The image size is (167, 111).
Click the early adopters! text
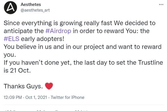click(x=43, y=39)
